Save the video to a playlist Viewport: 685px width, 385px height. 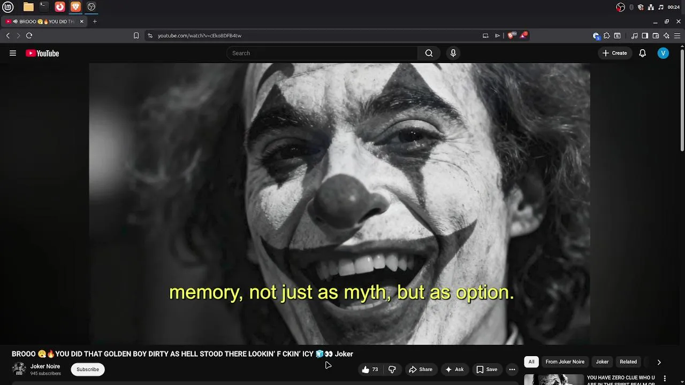click(x=487, y=369)
